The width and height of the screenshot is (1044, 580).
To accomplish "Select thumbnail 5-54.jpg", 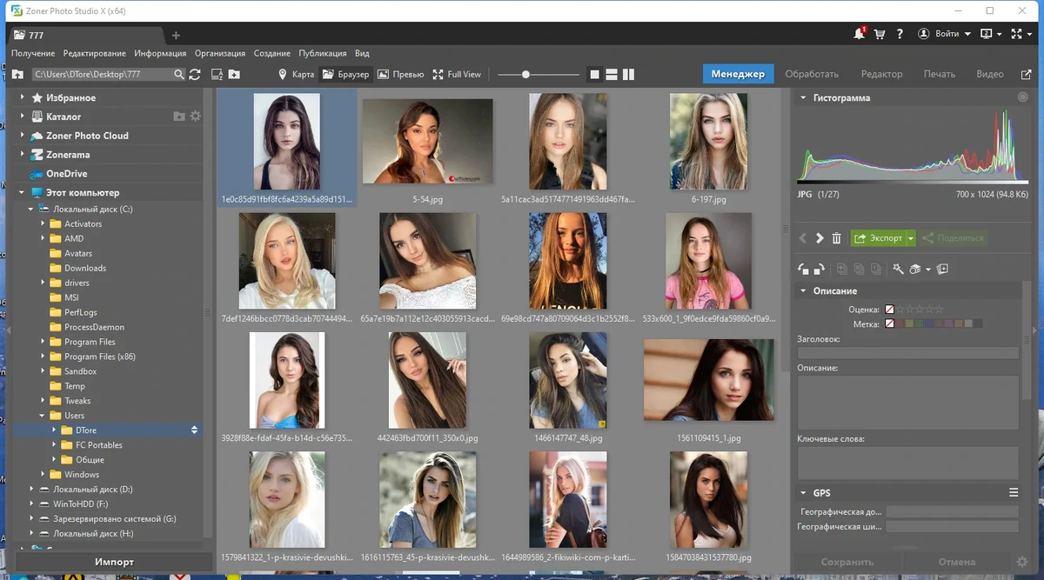I will coord(427,141).
